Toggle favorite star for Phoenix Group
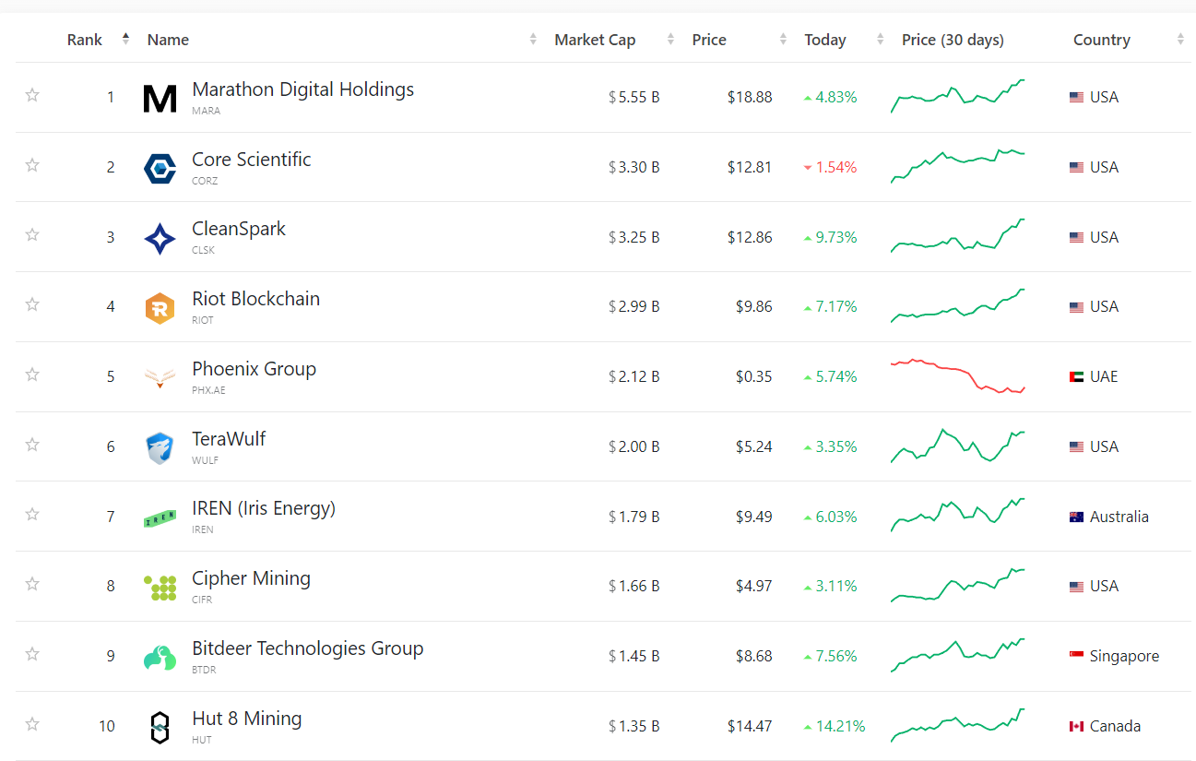This screenshot has height=761, width=1196. tap(32, 375)
